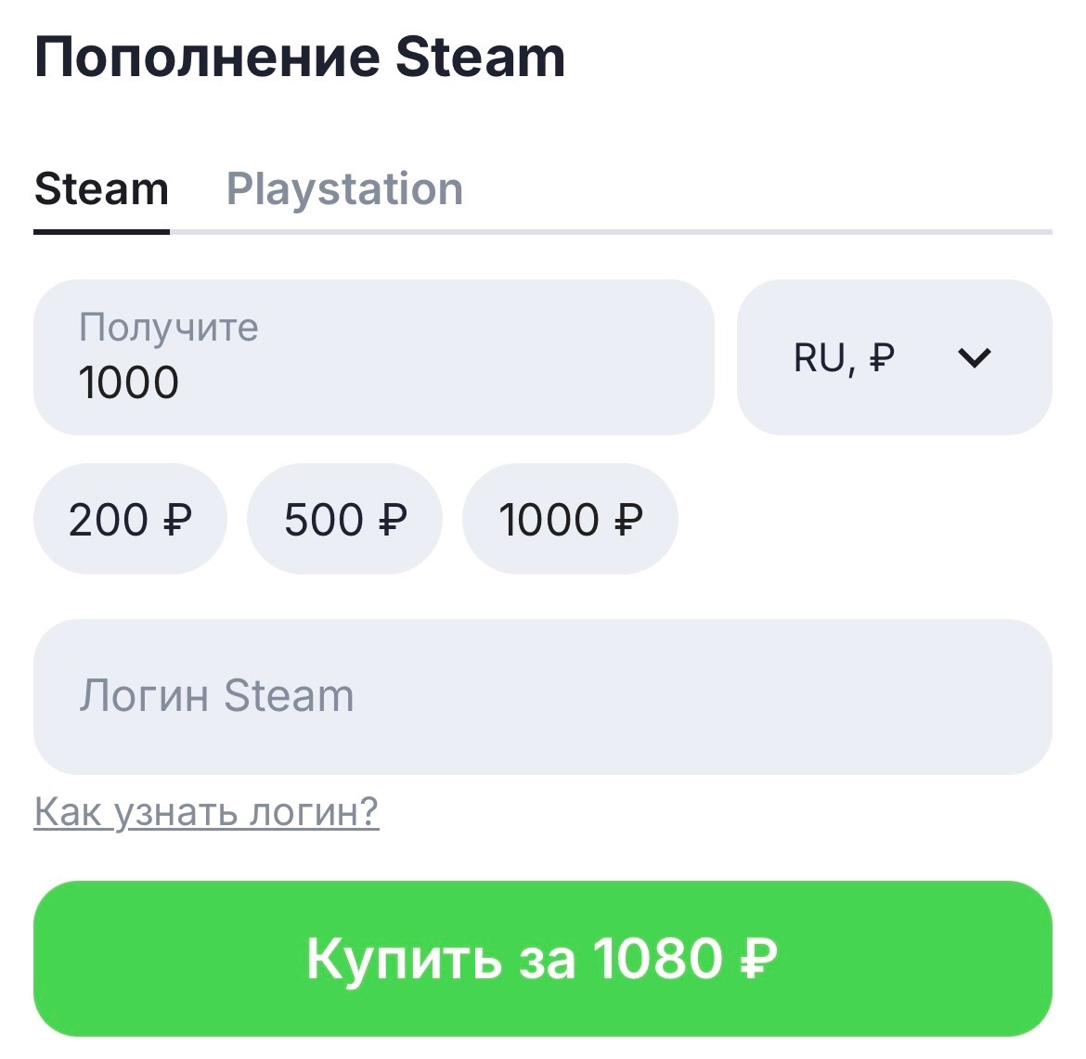Screen dimensions: 1086x1059
Task: Click the ruble sign in 200 ₽ chip
Action: point(176,520)
